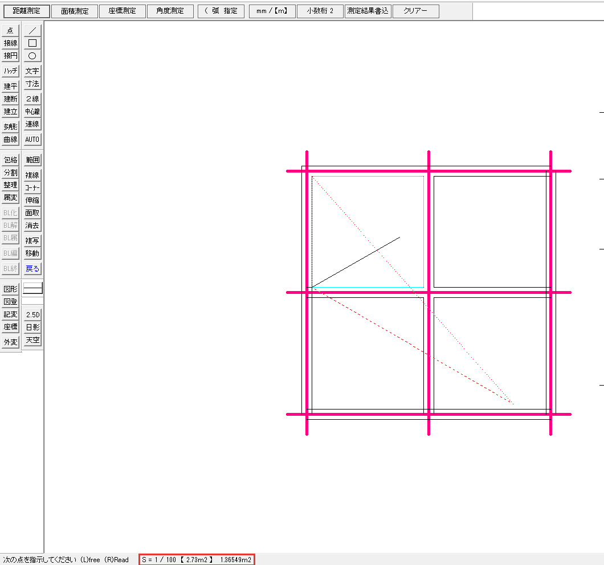This screenshot has width=604, height=565.
Task: Open the line attribute style selector
Action: 32,288
